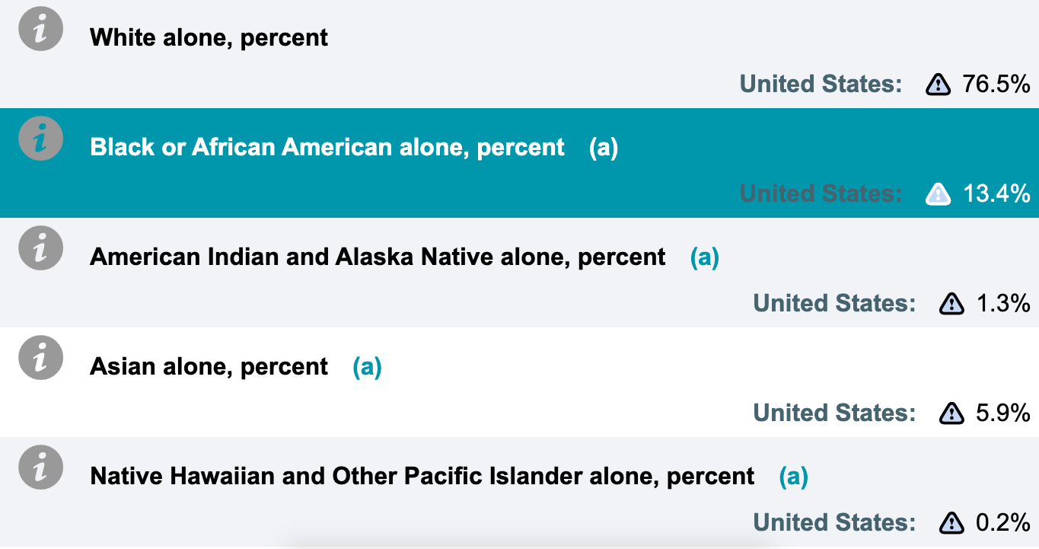Click info icon for Black or African American
The height and width of the screenshot is (549, 1039).
click(40, 141)
